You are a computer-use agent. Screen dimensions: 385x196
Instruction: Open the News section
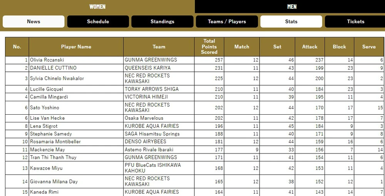33,21
